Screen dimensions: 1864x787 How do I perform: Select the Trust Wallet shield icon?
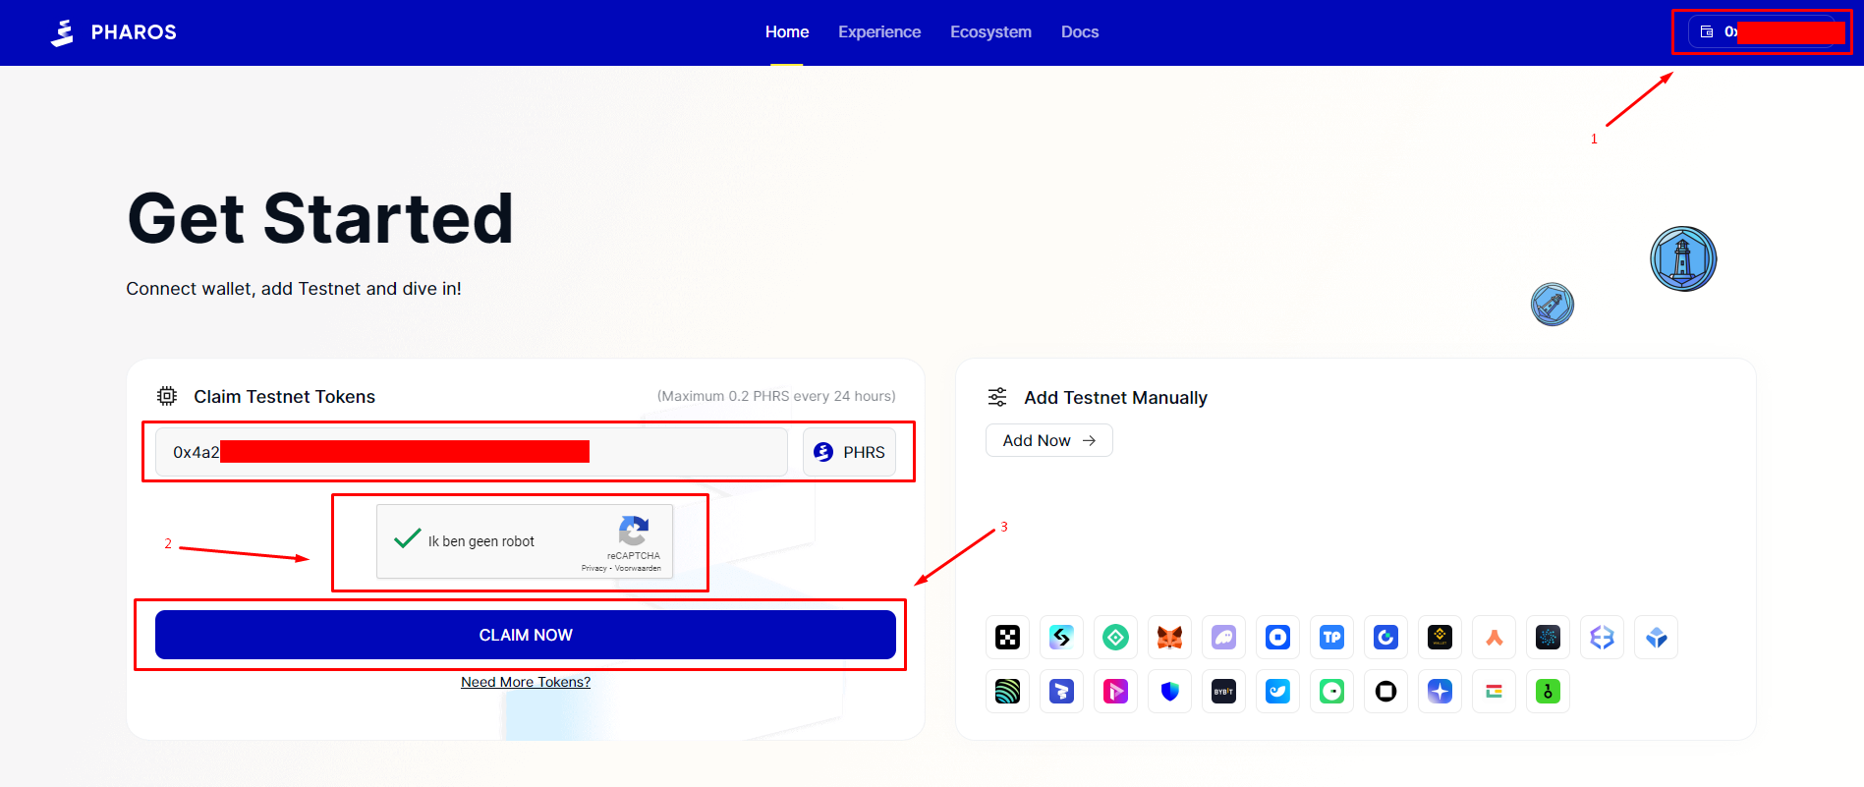point(1169,692)
